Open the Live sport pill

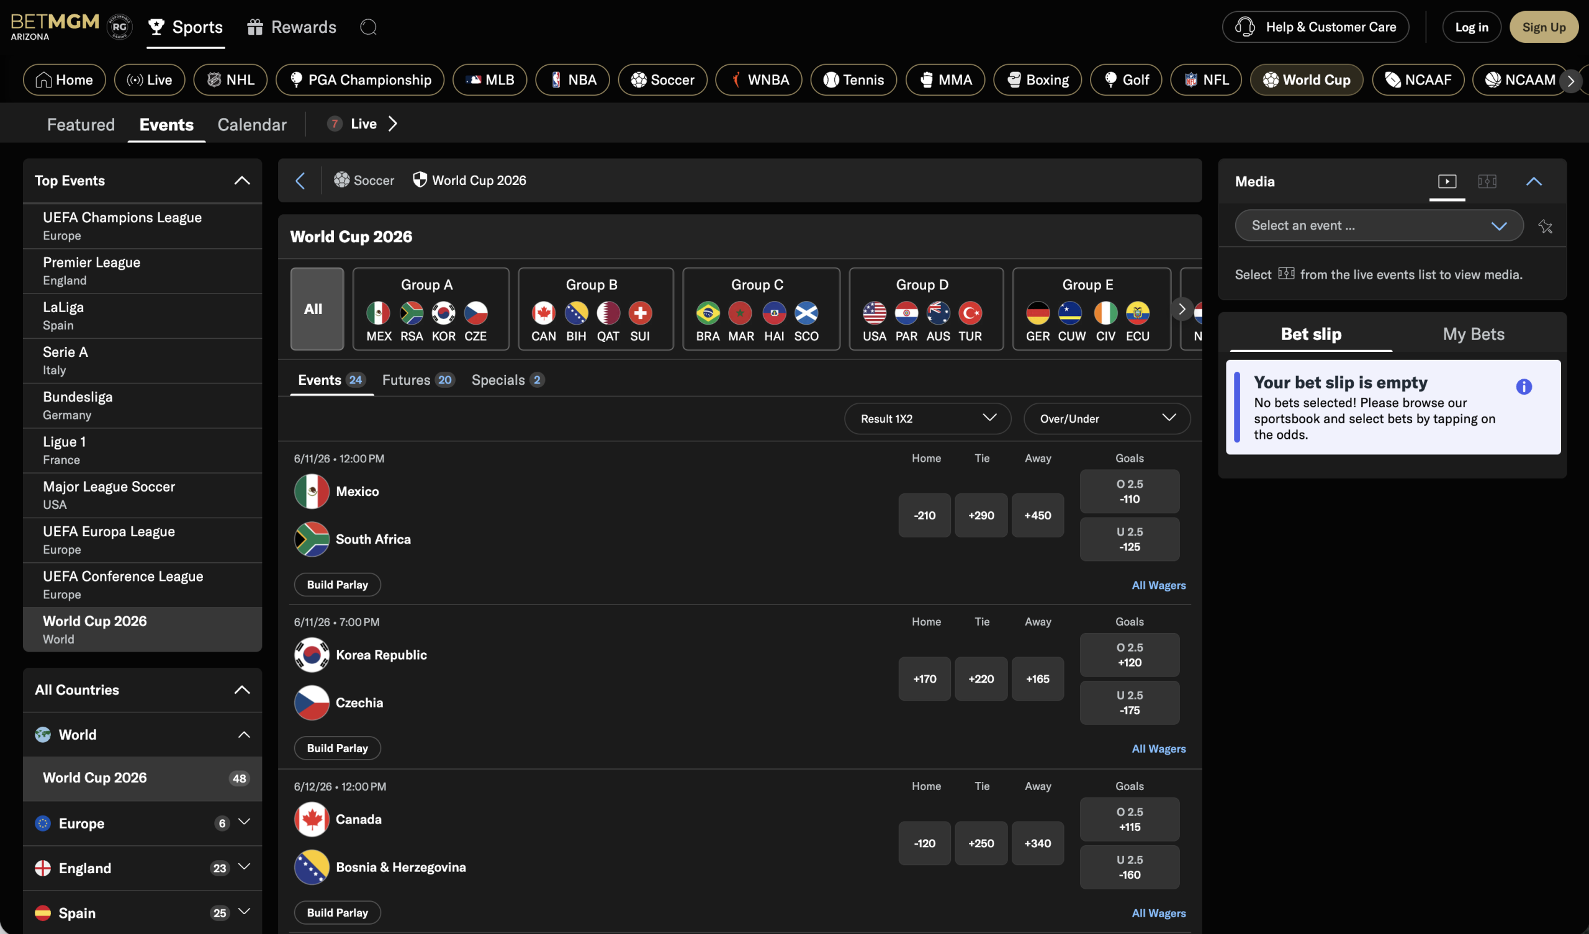pyautogui.click(x=150, y=79)
